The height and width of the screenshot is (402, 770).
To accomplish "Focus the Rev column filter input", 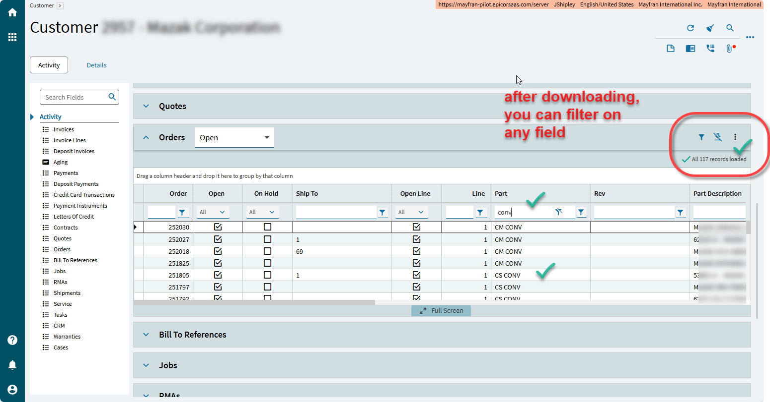I will (634, 212).
